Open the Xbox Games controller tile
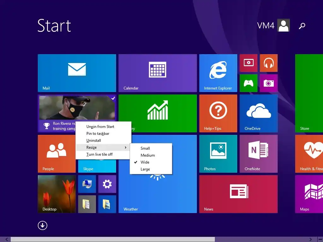 tap(249, 83)
